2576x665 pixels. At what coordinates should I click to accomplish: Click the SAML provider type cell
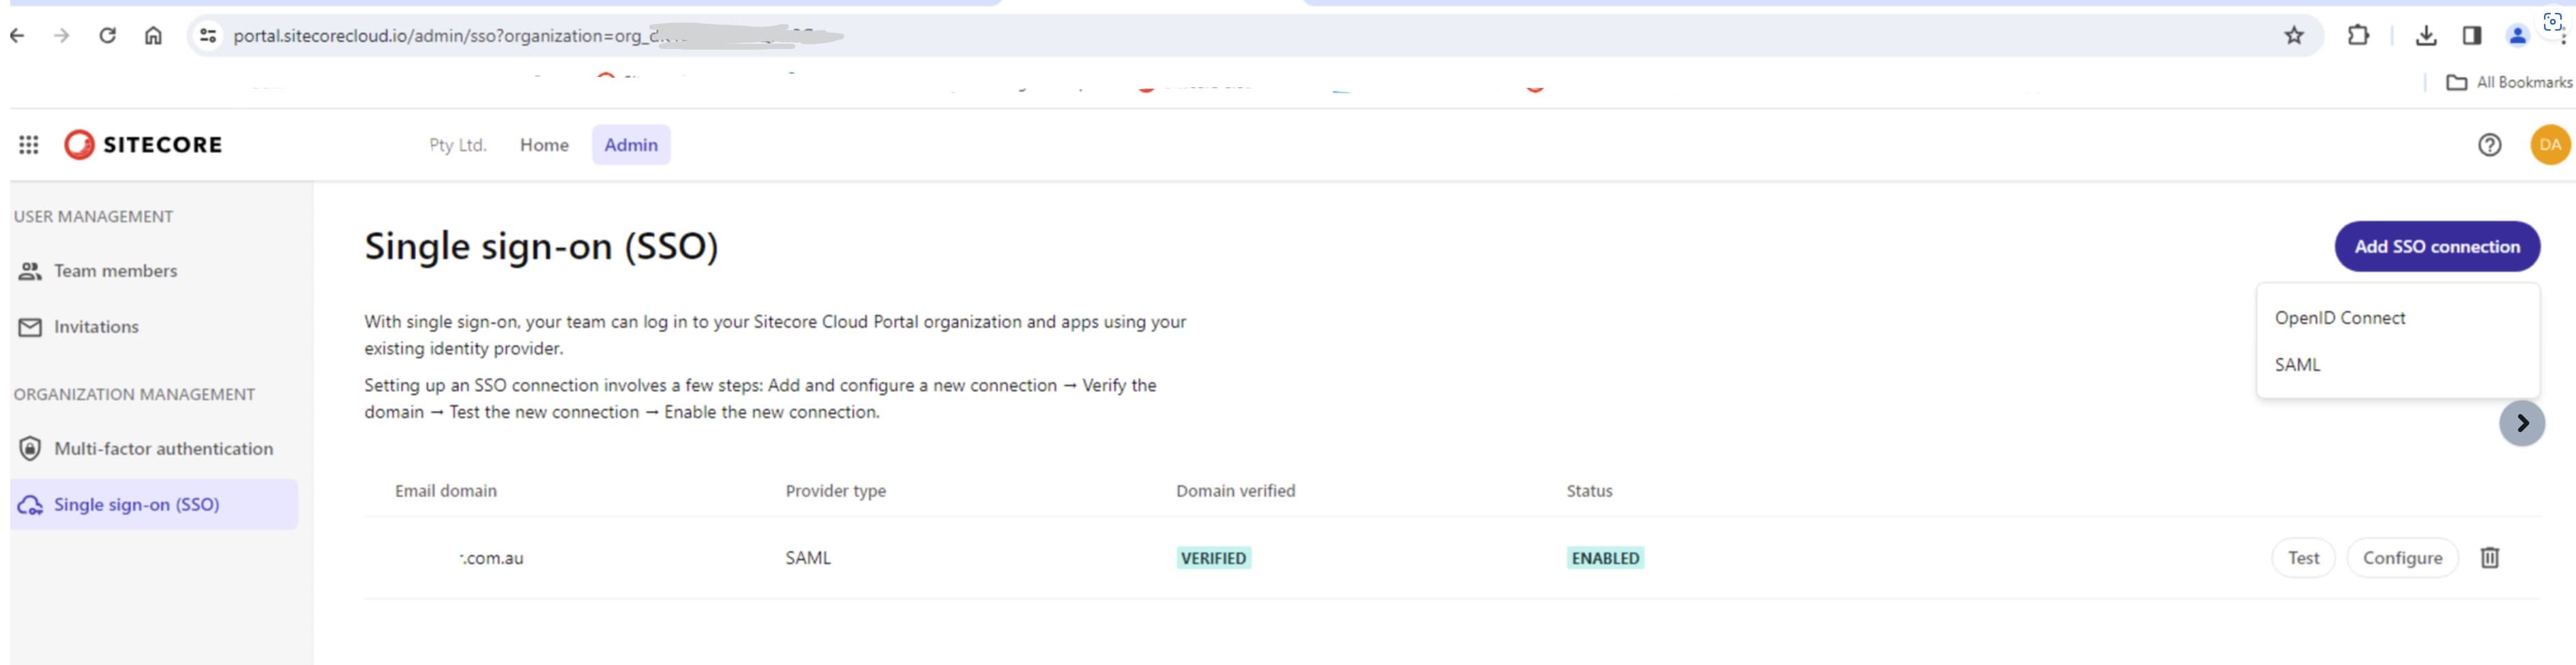tap(807, 558)
